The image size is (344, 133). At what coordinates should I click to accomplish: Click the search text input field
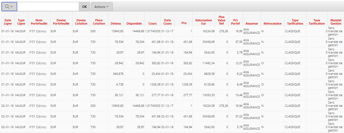click(x=48, y=7)
